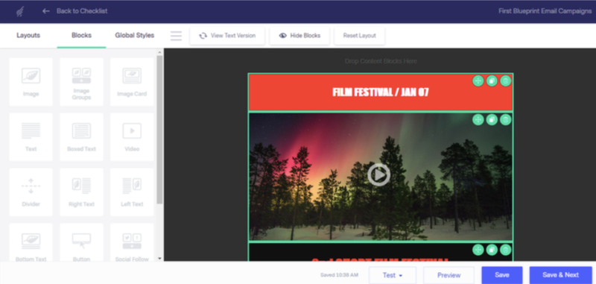Click the Back to Checklist link
The image size is (596, 284).
[x=82, y=11]
